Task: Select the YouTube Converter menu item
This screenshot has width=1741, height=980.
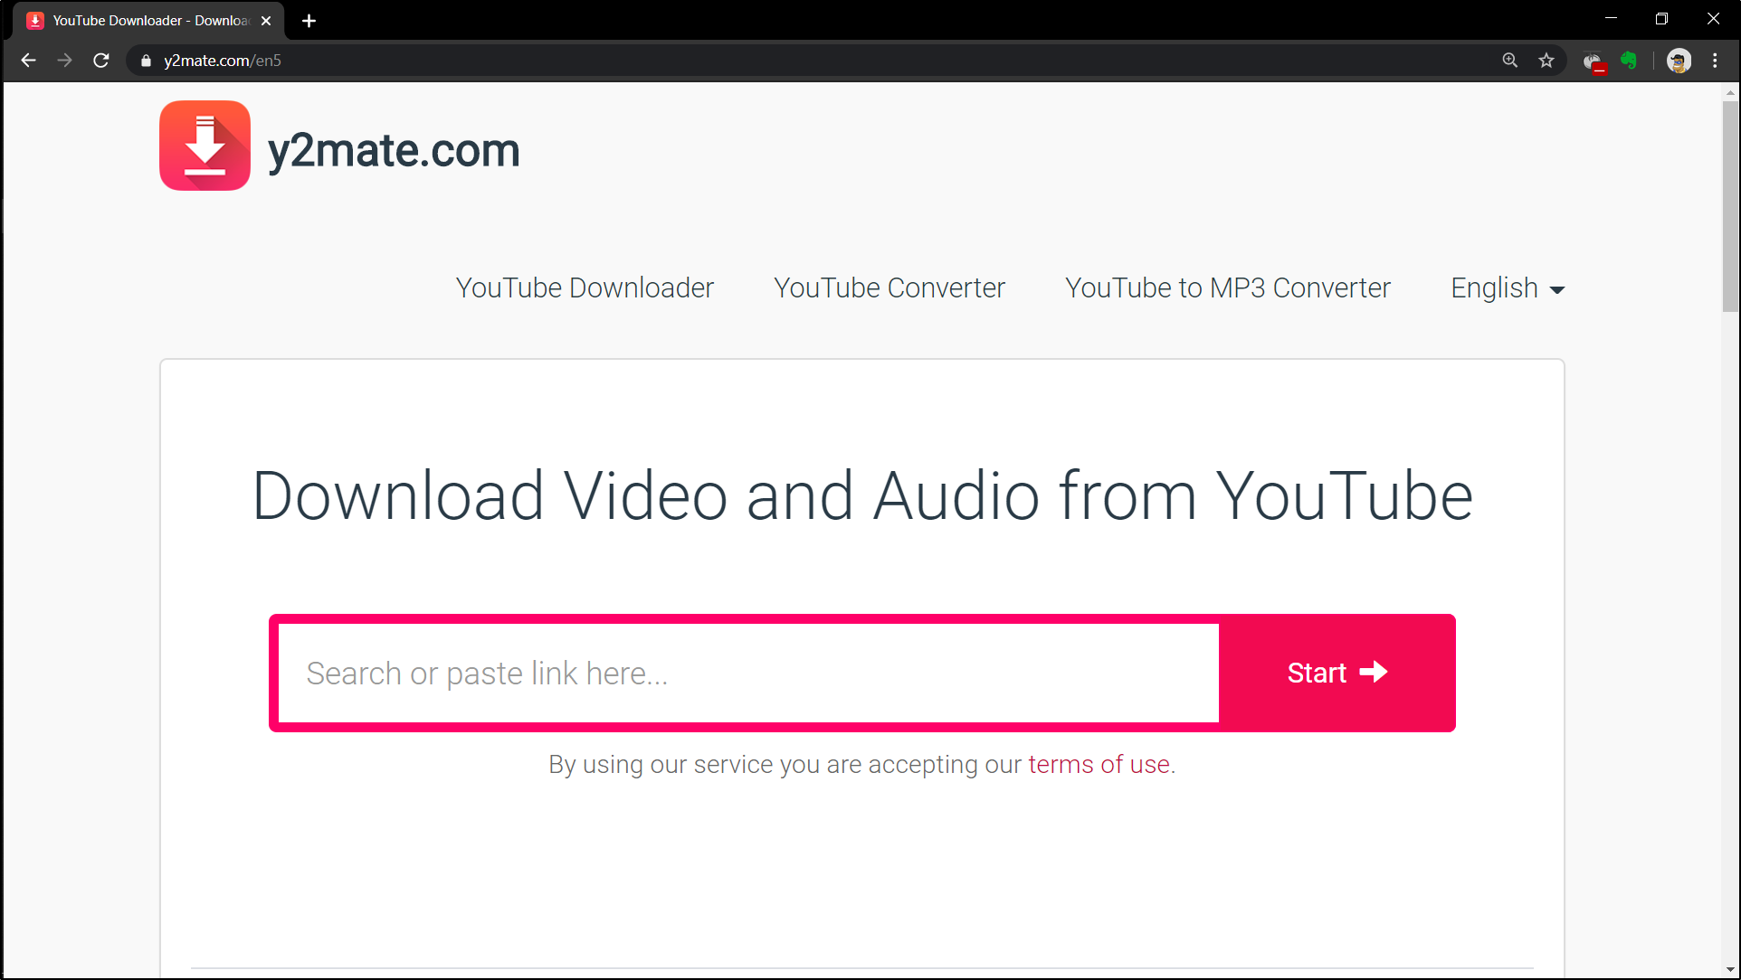Action: (890, 287)
